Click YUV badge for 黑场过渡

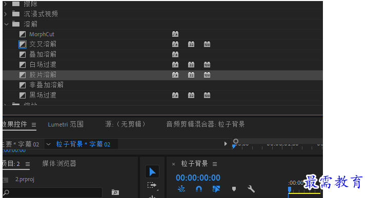point(207,95)
